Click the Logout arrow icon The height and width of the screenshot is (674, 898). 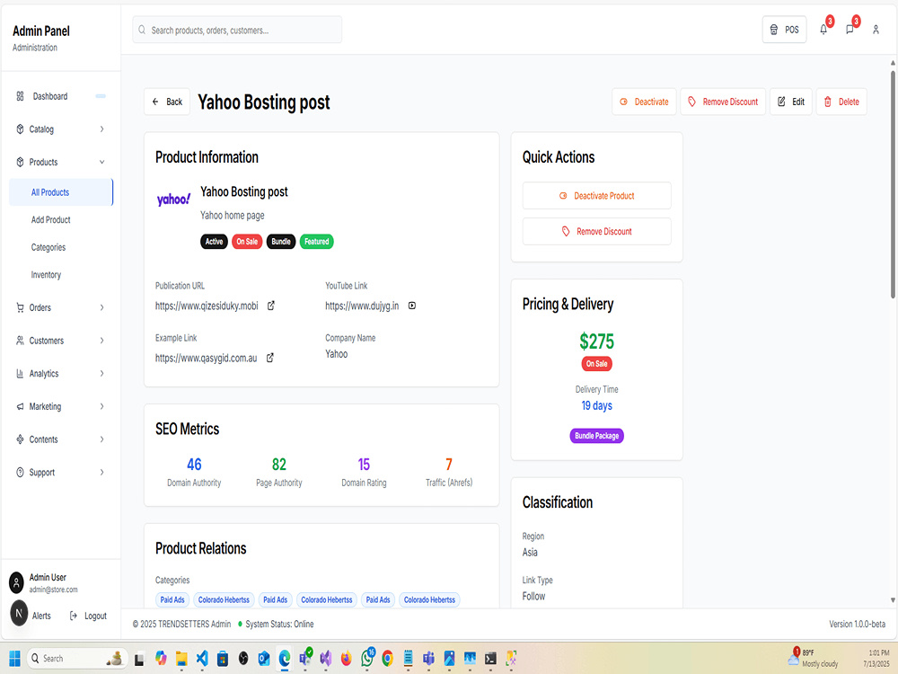click(74, 616)
